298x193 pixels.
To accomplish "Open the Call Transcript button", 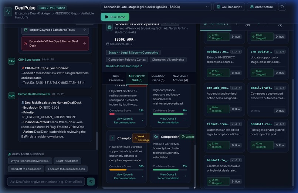I will [229, 7].
